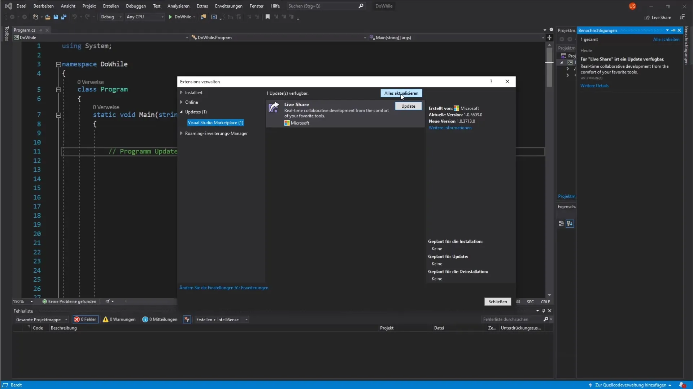Image resolution: width=693 pixels, height=389 pixels.
Task: Click the Live Share extension icon in dialog
Action: tap(274, 108)
